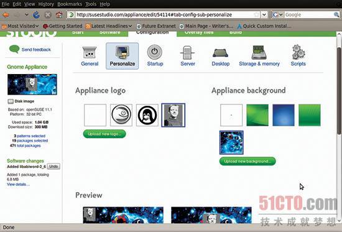Switch to the Software tab
The height and width of the screenshot is (232, 342).
[110, 32]
